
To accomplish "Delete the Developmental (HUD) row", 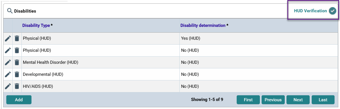I will pos(17,74).
